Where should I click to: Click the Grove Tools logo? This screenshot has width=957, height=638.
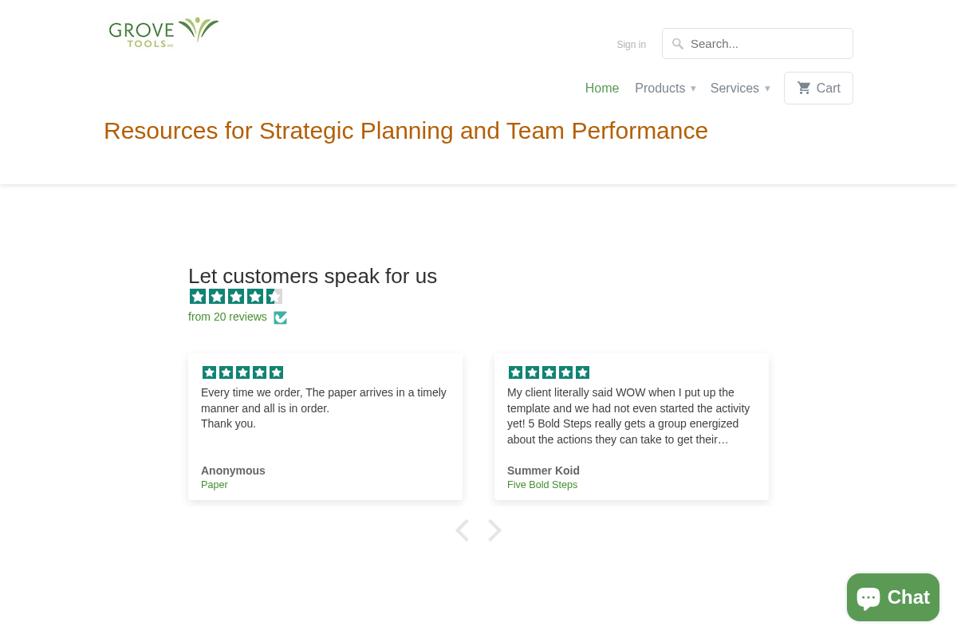pyautogui.click(x=163, y=33)
